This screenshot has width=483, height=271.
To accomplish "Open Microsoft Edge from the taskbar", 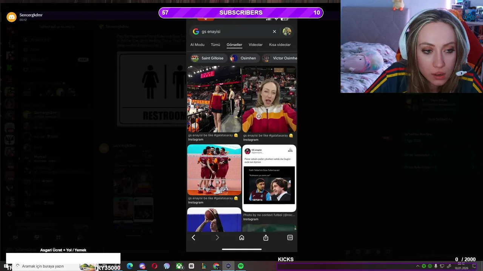I will click(x=130, y=266).
